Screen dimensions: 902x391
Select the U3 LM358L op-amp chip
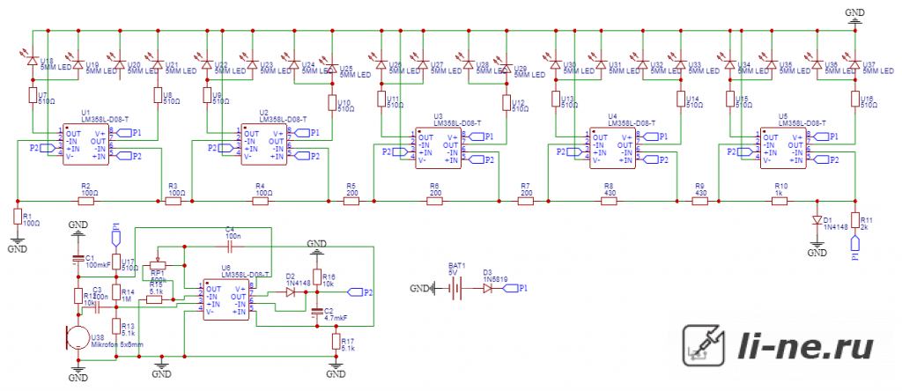(437, 148)
